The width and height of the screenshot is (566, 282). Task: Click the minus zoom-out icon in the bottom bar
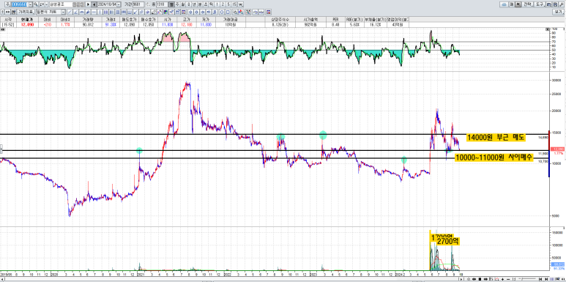pos(508,279)
